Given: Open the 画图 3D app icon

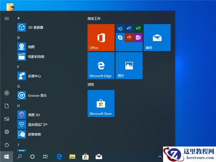Looking at the screenshot, I should pyautogui.click(x=22, y=115).
